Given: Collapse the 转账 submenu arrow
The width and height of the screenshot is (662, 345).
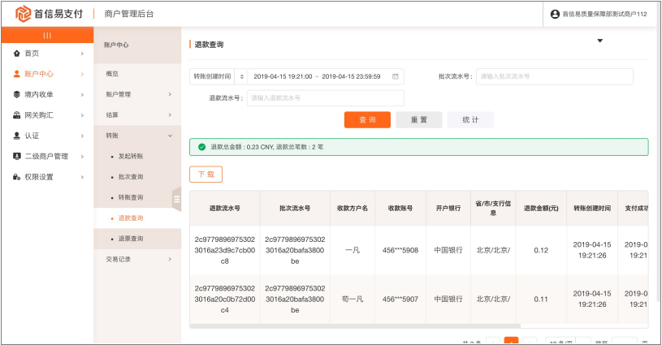Looking at the screenshot, I should [x=170, y=136].
